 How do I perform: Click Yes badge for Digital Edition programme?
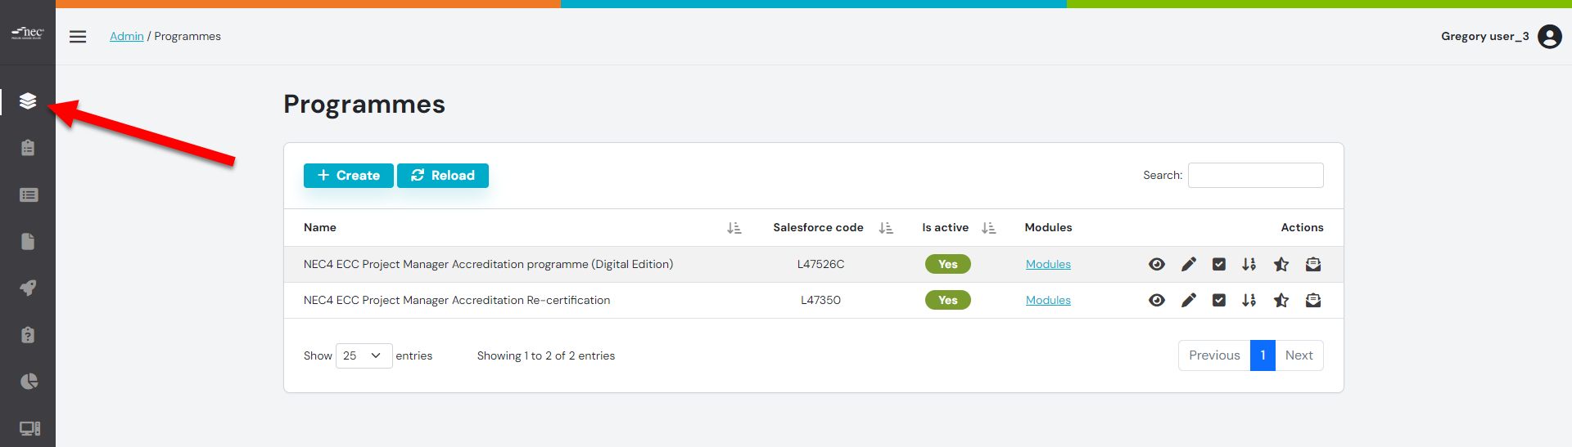(x=947, y=264)
